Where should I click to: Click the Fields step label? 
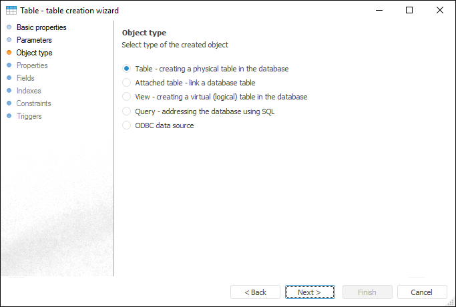[x=25, y=78]
